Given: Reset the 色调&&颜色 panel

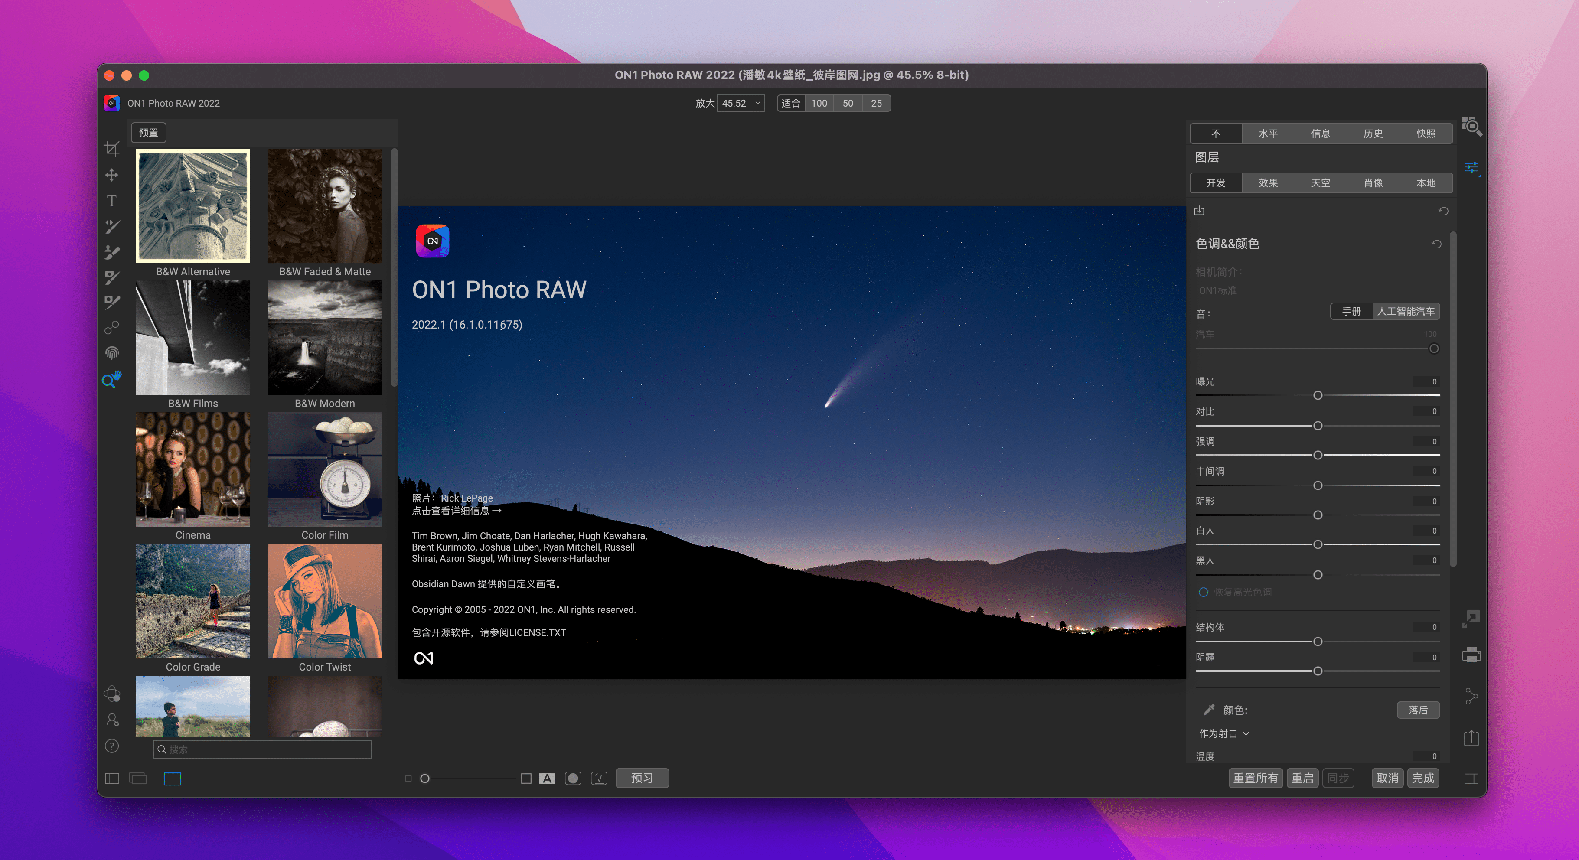Looking at the screenshot, I should pos(1436,244).
